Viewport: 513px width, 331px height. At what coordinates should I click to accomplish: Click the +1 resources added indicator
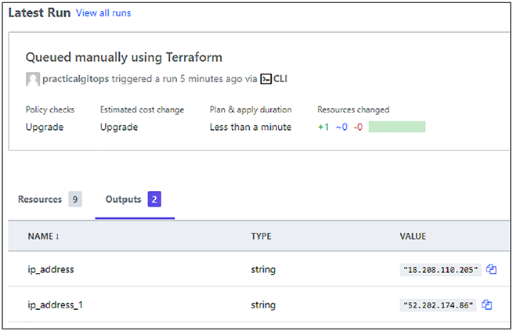[323, 127]
